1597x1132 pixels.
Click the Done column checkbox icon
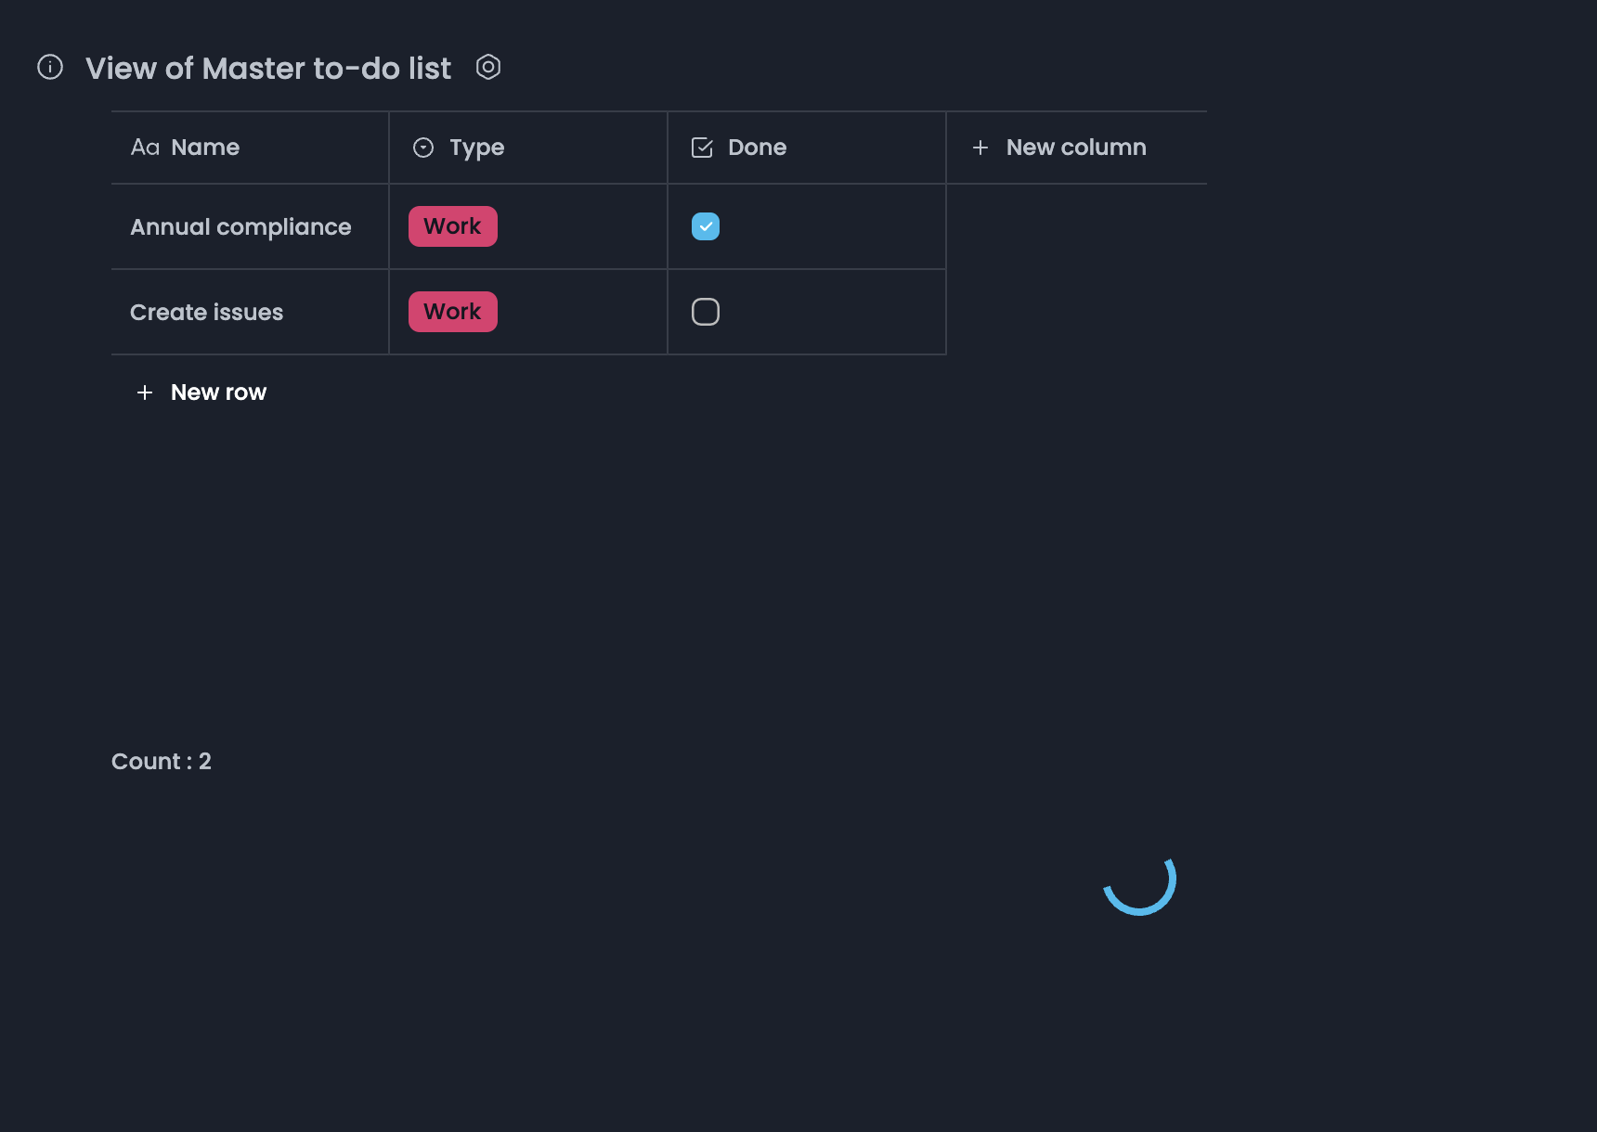pos(702,148)
